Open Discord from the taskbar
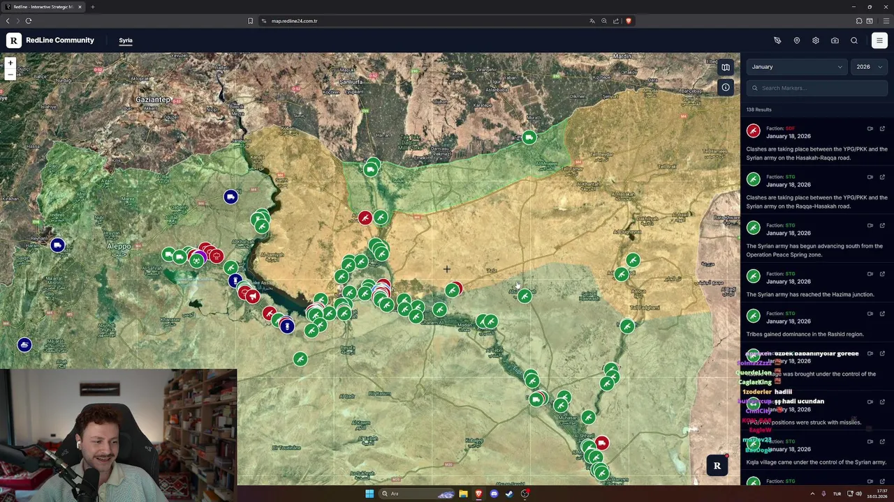Screen dimensions: 894x502 point(494,494)
